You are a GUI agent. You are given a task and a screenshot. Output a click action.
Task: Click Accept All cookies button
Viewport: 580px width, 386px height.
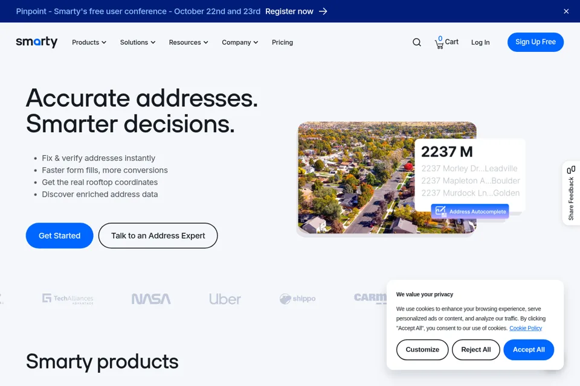pos(529,349)
